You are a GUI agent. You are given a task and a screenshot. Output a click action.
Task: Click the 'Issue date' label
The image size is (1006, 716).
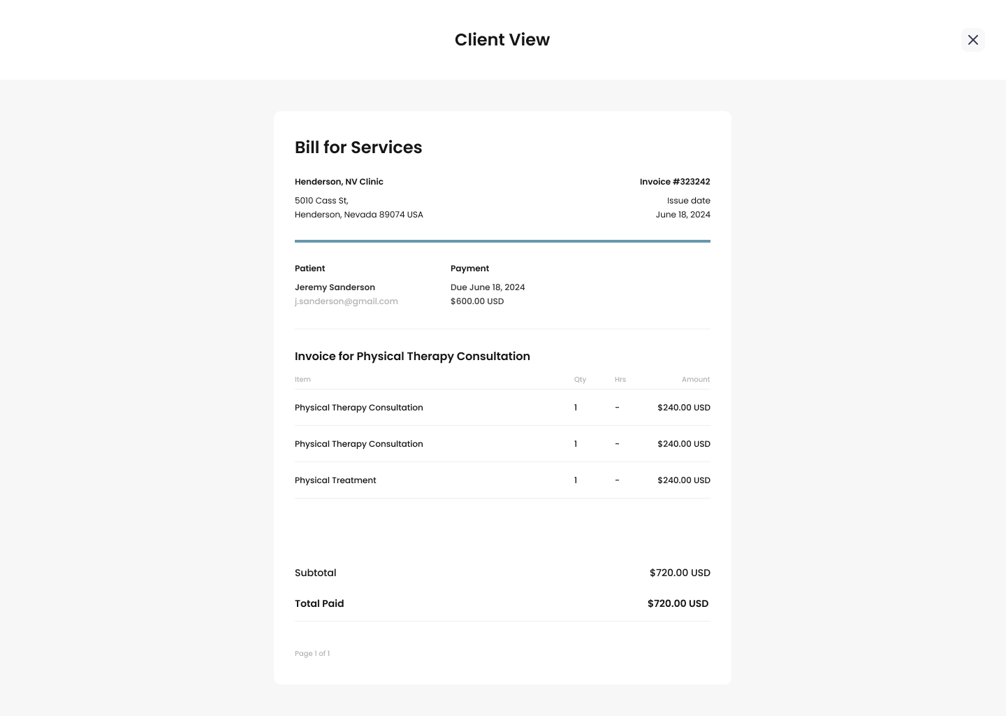click(688, 201)
